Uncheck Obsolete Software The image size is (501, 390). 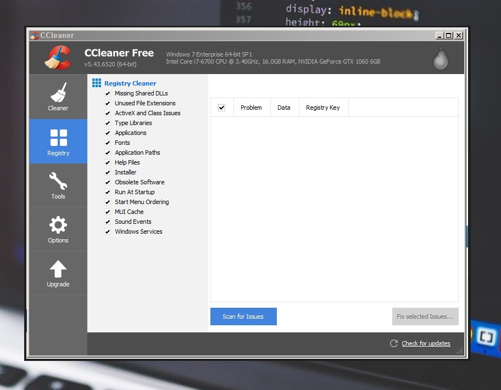coord(108,182)
